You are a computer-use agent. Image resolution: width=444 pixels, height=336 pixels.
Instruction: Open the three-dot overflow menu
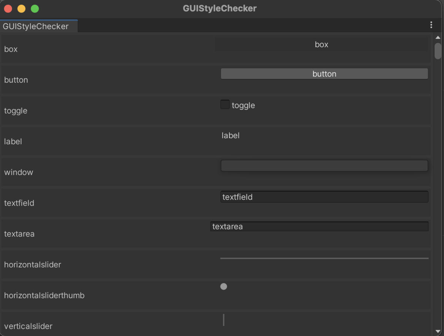(x=431, y=25)
